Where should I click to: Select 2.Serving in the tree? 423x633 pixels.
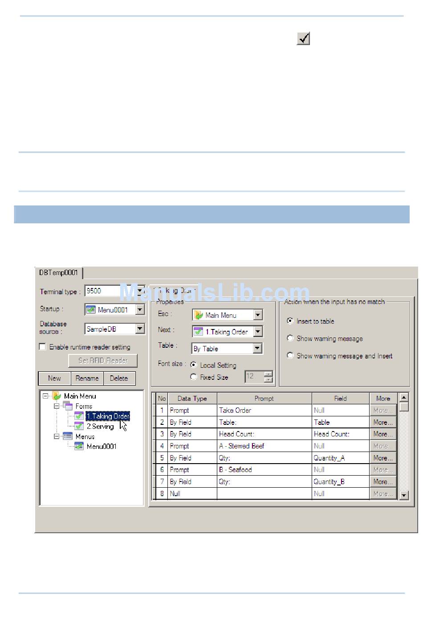pyautogui.click(x=100, y=427)
